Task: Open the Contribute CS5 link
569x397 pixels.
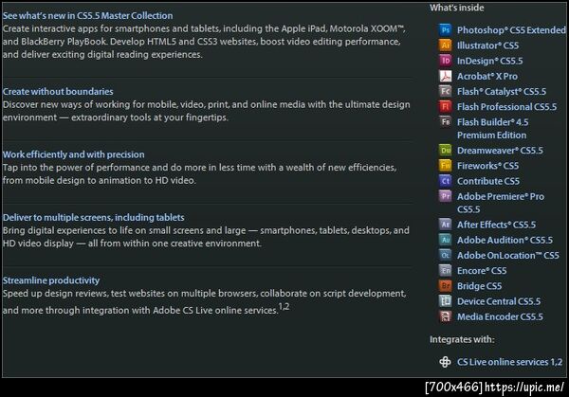Action: 488,181
